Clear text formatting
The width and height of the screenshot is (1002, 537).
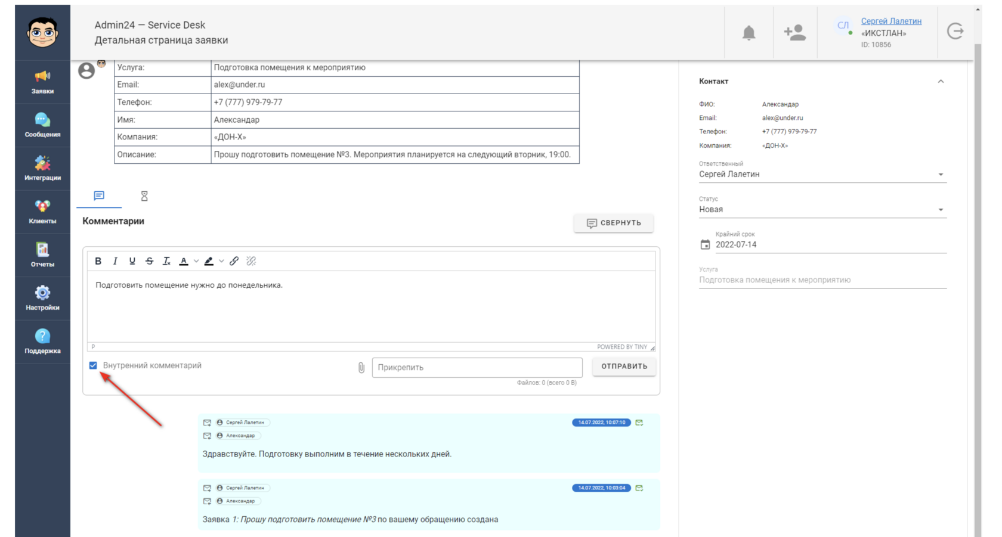click(167, 261)
